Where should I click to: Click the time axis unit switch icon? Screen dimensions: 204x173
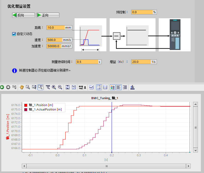pyautogui.click(x=81, y=87)
